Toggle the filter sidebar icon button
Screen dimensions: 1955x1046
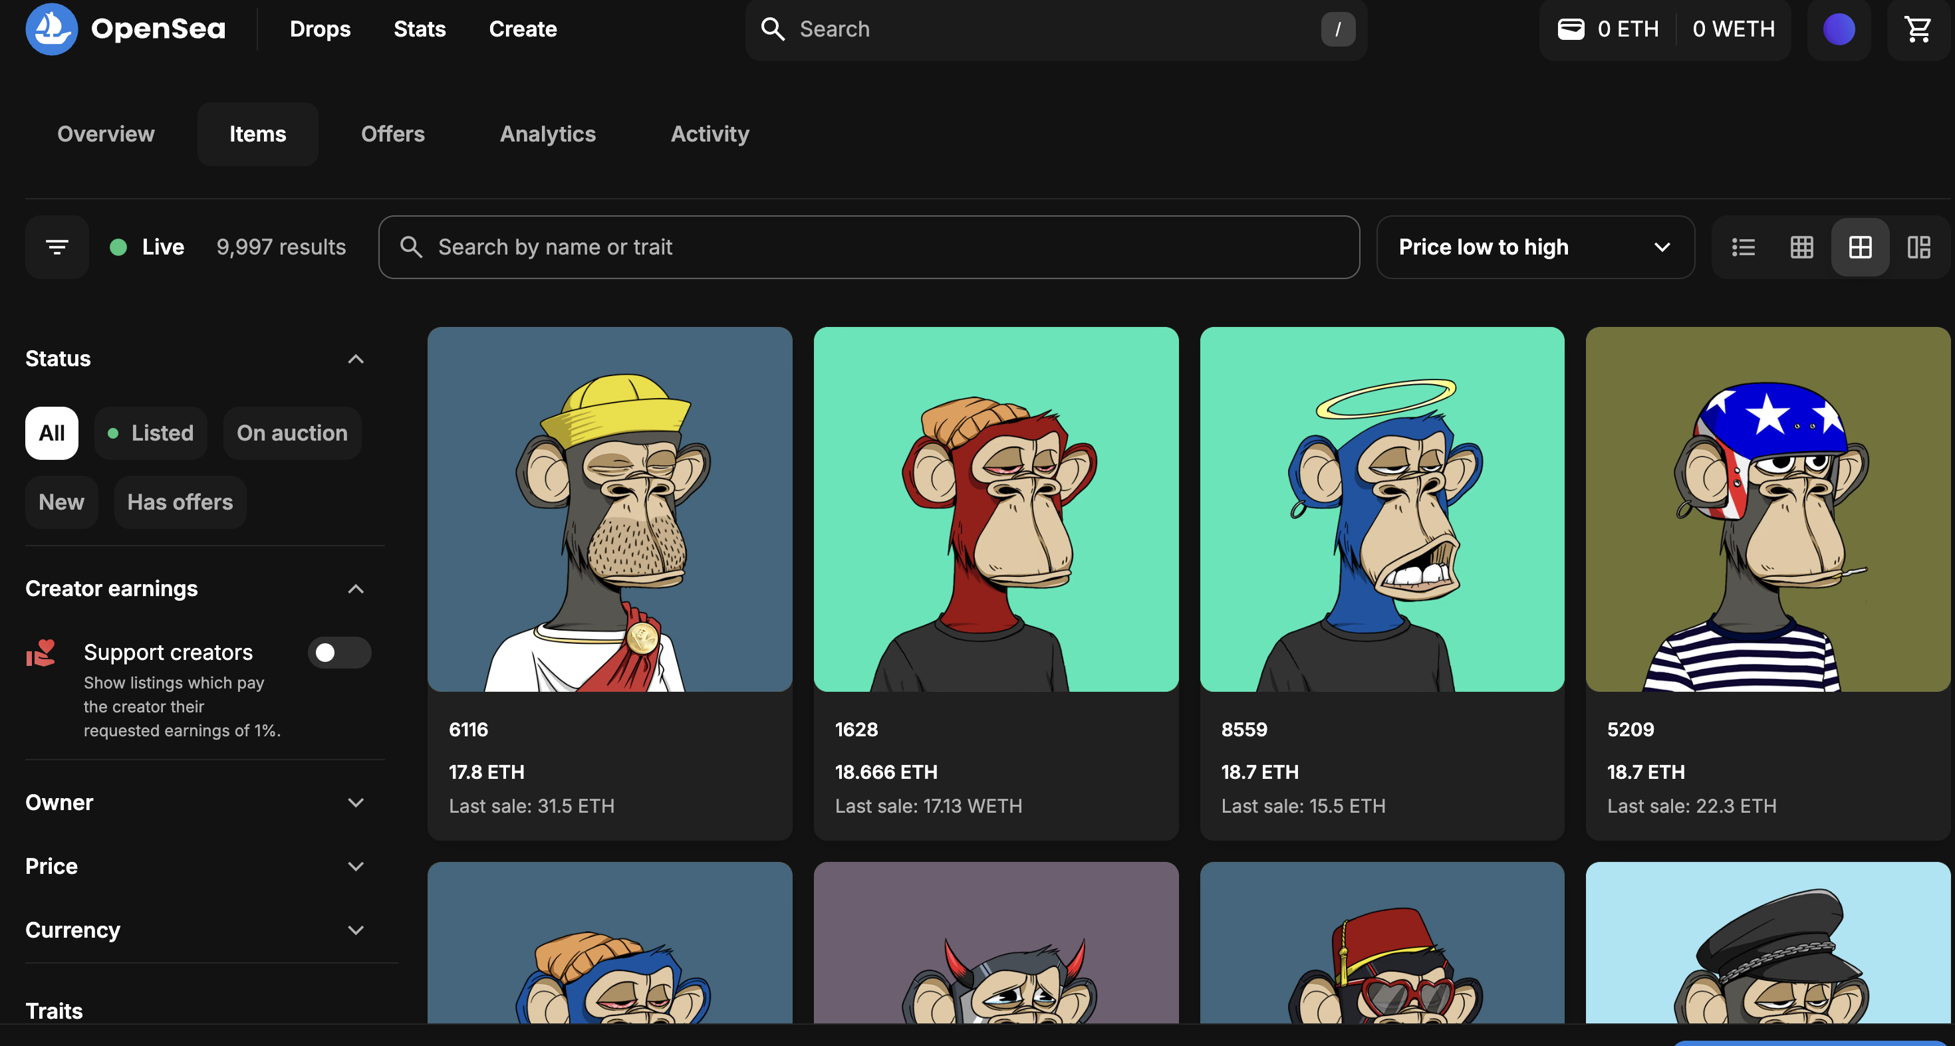(x=57, y=247)
